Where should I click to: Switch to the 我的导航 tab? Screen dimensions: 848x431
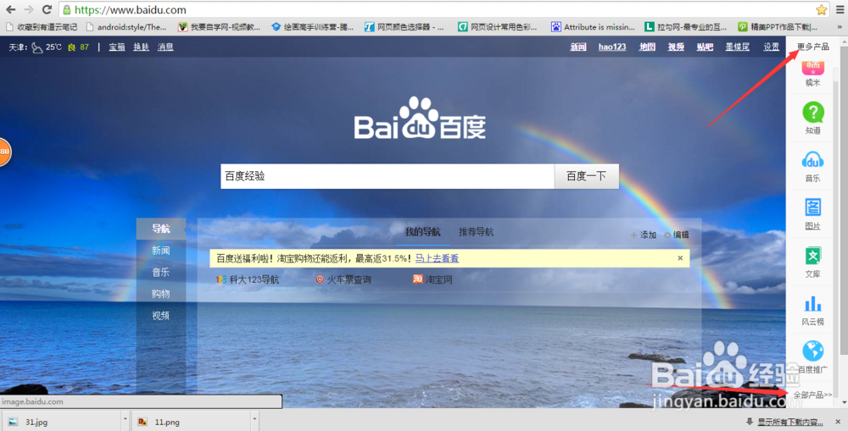click(x=422, y=232)
